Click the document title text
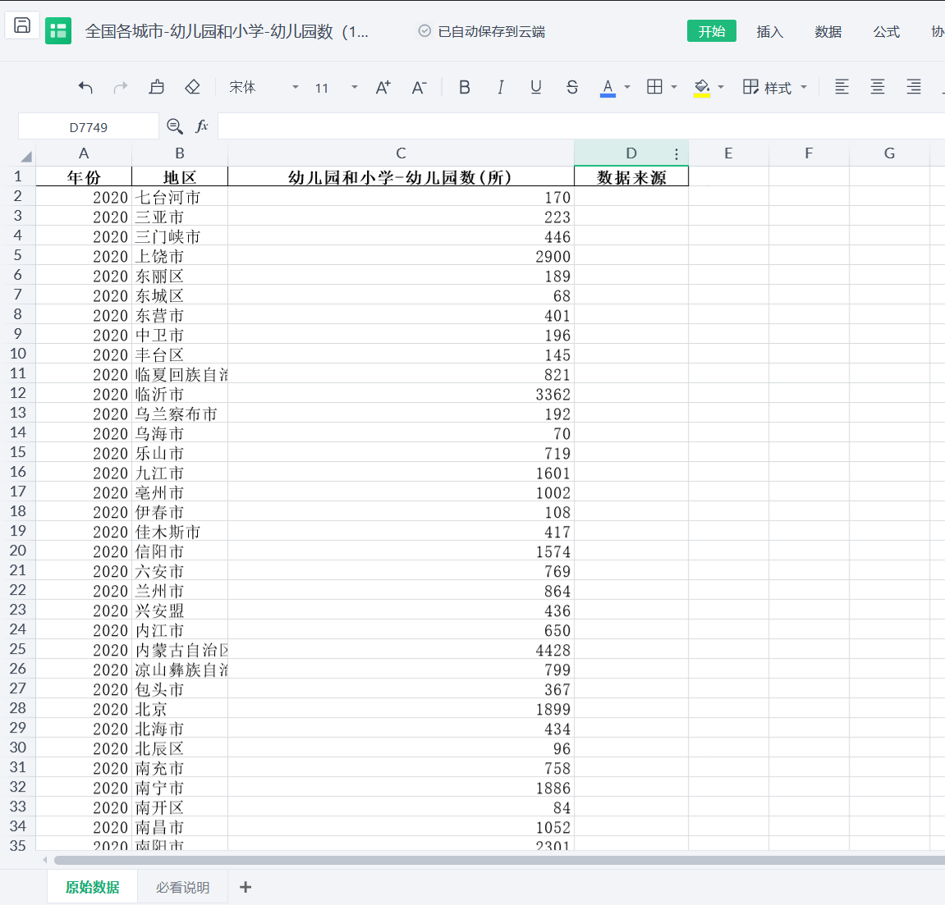 (227, 31)
